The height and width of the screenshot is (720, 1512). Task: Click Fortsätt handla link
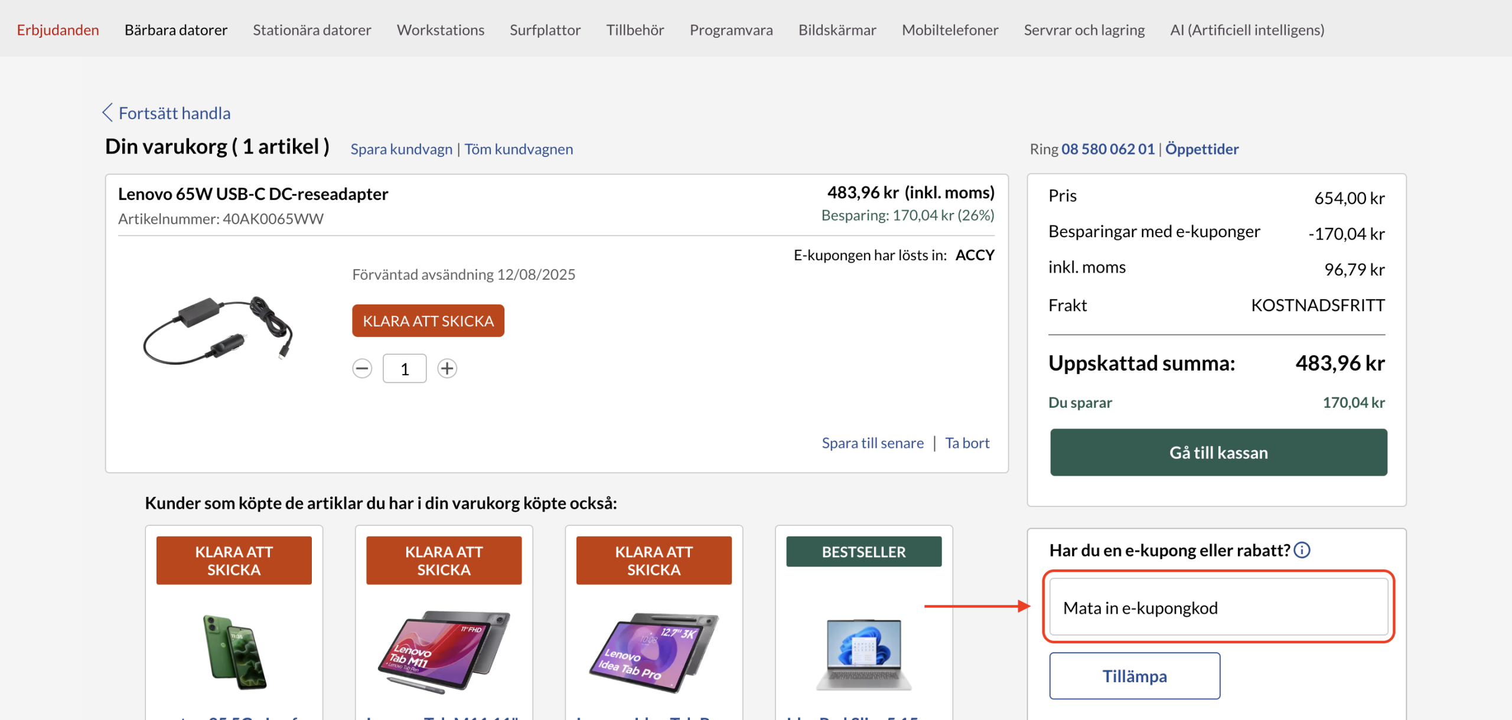[x=175, y=113]
